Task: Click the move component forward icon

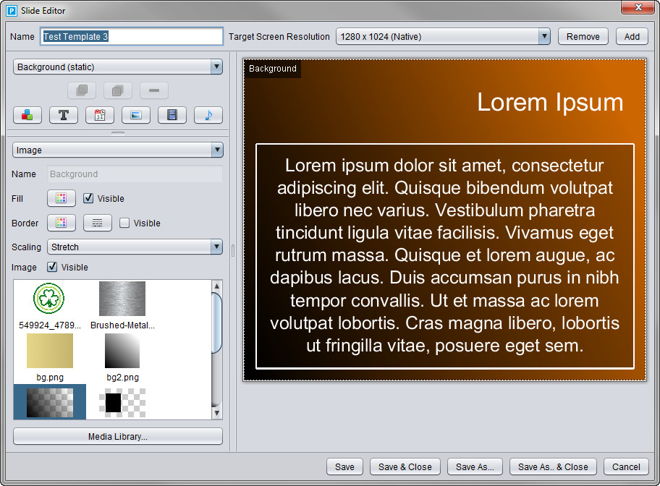Action: click(118, 90)
